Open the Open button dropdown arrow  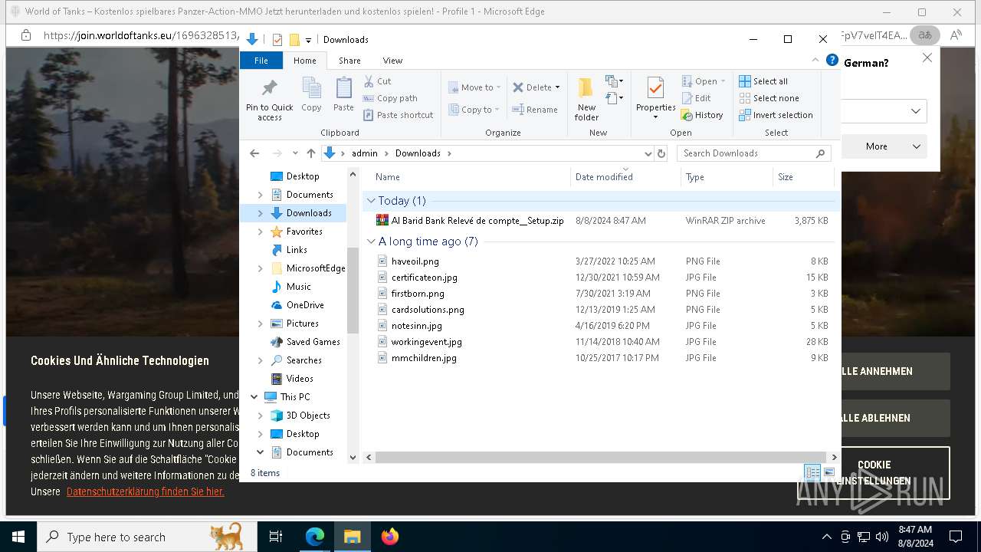tap(723, 81)
